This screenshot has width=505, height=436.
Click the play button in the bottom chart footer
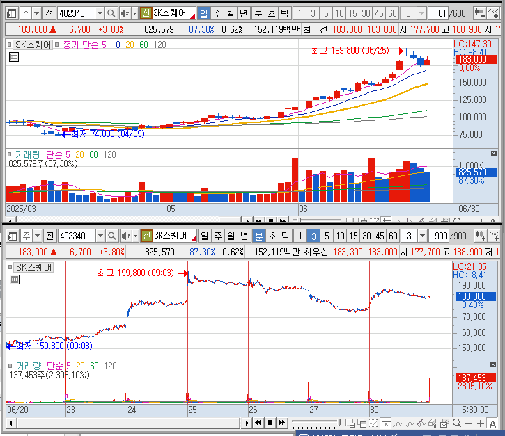click(247, 423)
